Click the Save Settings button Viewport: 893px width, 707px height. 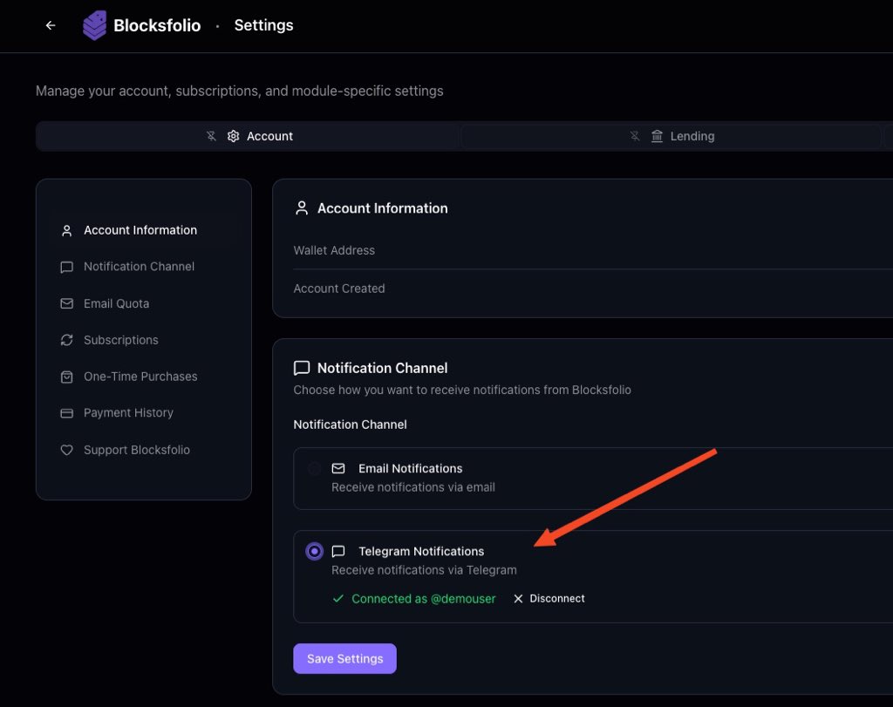(344, 658)
